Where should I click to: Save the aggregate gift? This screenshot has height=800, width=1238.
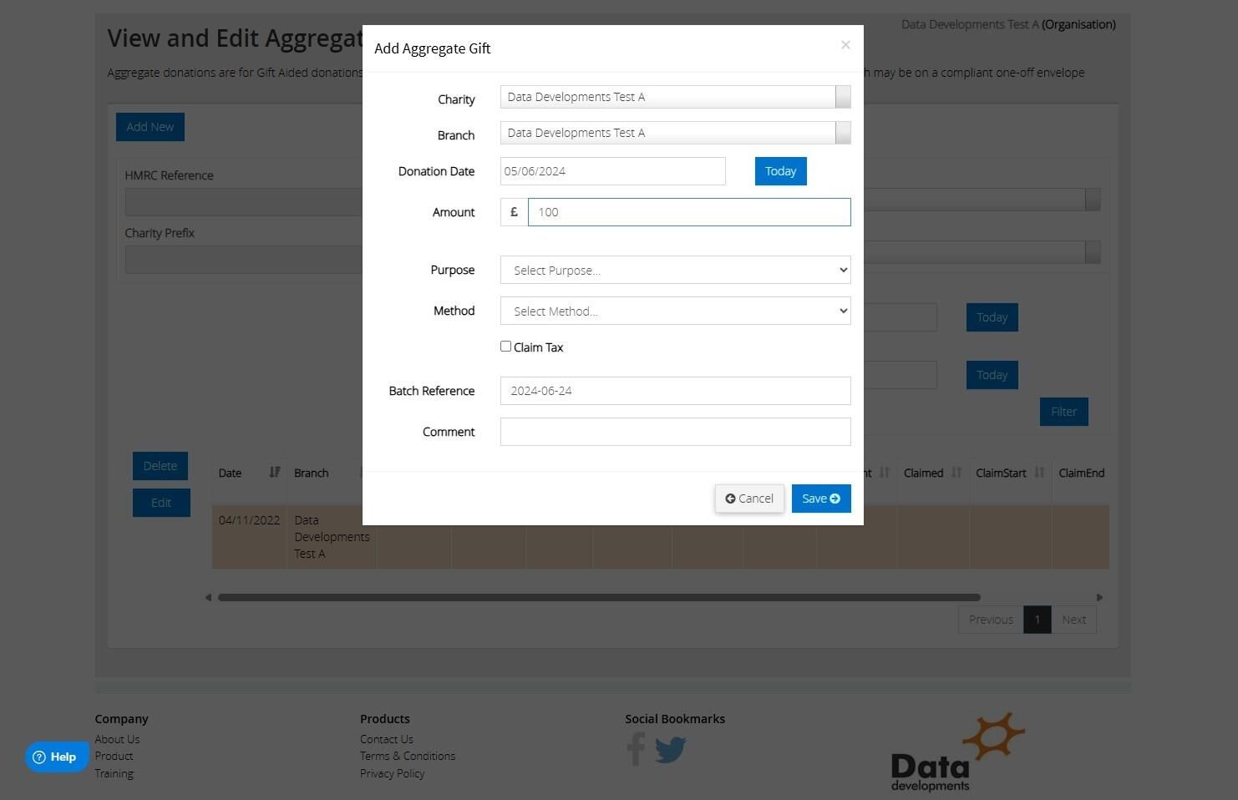point(821,499)
